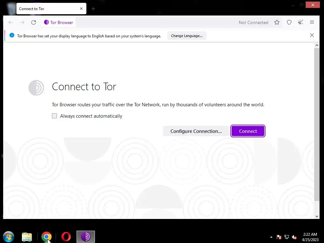The width and height of the screenshot is (324, 243).
Task: Open File Explorer from taskbar
Action: [x=27, y=237]
